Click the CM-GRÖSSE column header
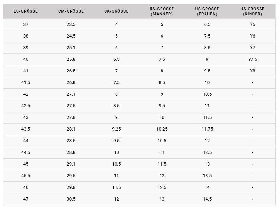The width and height of the screenshot is (279, 208). pyautogui.click(x=71, y=11)
